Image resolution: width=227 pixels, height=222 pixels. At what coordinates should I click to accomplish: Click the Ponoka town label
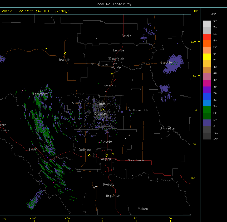pyautogui.click(x=126, y=36)
